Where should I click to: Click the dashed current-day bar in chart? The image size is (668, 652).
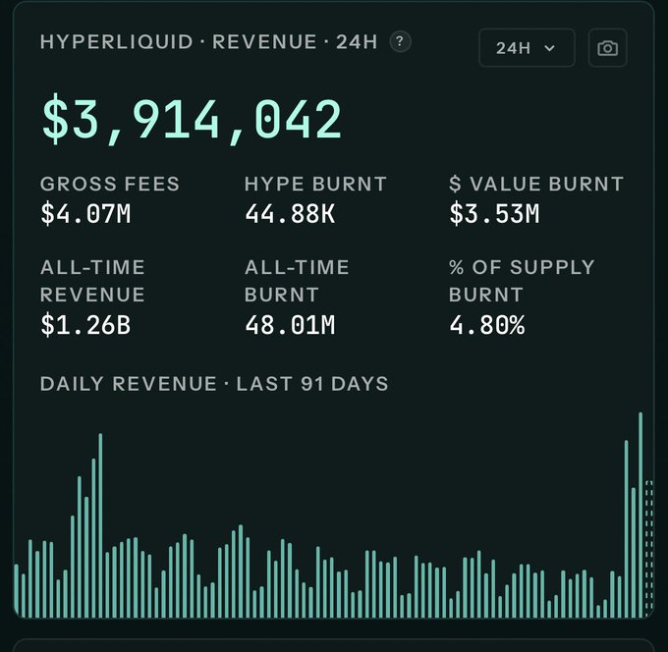coord(648,548)
